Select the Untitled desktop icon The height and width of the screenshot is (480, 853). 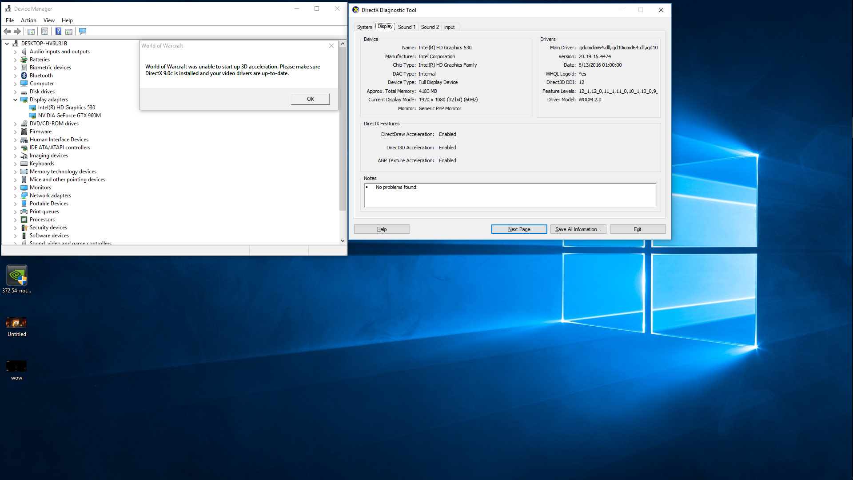(16, 322)
